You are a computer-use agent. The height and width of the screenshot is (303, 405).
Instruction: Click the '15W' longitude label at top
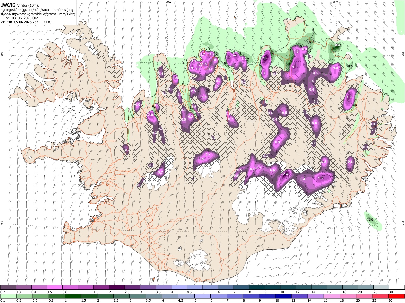pos(335,2)
